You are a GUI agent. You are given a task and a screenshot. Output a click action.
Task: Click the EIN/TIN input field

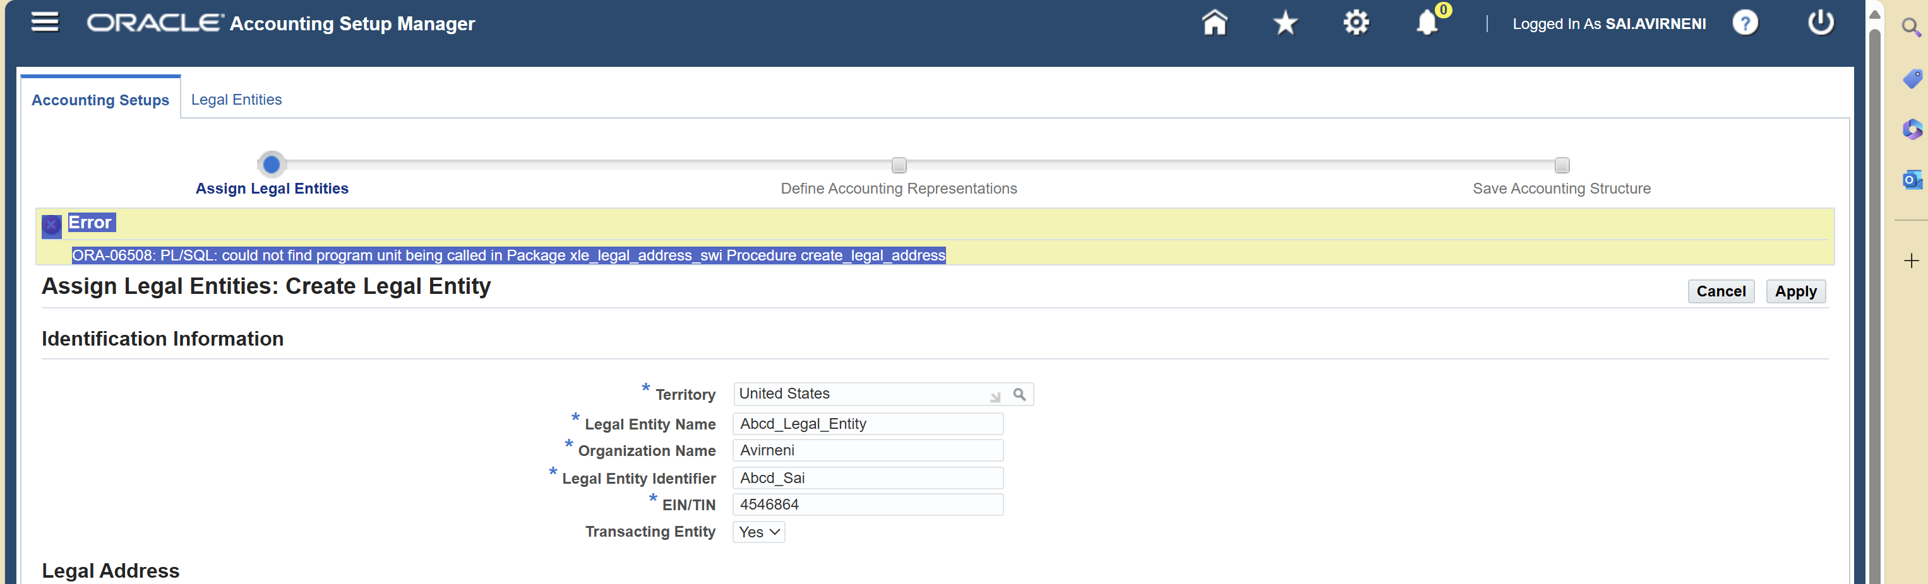868,504
